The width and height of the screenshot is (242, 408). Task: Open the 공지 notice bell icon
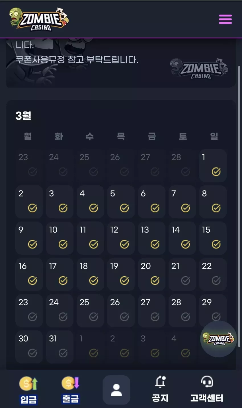point(160,382)
